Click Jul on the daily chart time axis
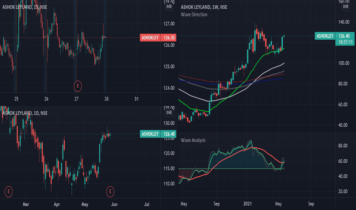This screenshot has width=356, height=210. coord(147,204)
